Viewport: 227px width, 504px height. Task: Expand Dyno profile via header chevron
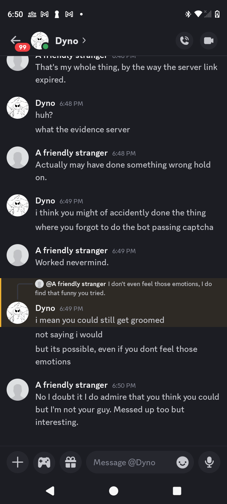click(x=84, y=41)
